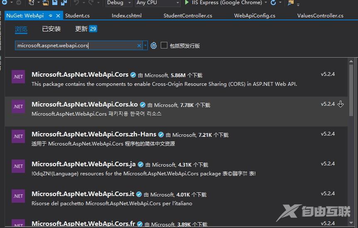Pin the NuGet: WebApi tab

click(50, 16)
